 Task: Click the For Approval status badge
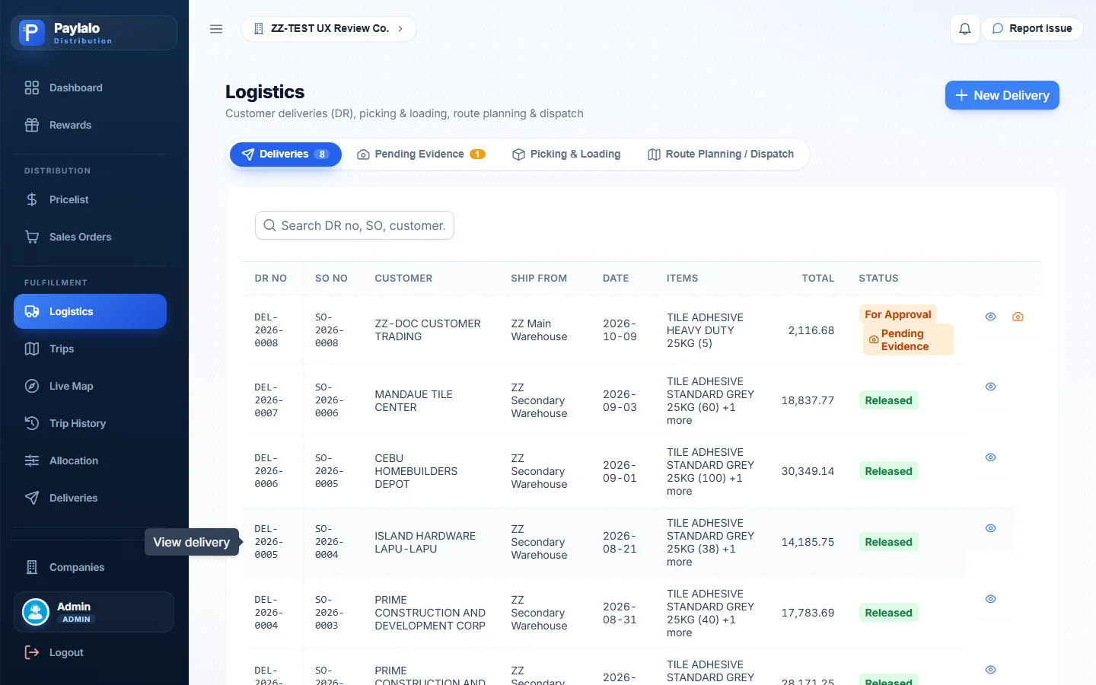[898, 314]
